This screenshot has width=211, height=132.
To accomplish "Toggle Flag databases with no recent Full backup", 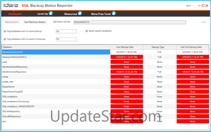I will click(5, 39).
